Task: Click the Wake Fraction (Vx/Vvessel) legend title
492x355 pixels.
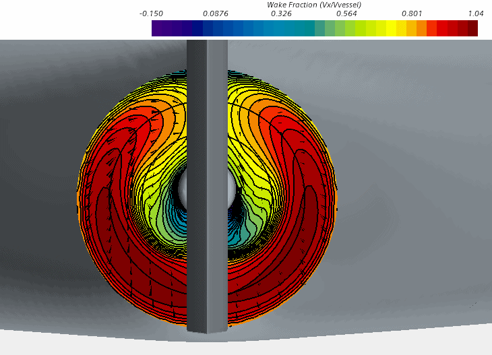Action: pyautogui.click(x=314, y=5)
